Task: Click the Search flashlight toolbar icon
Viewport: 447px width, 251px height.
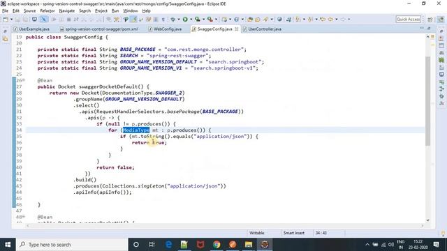Action: [265, 20]
